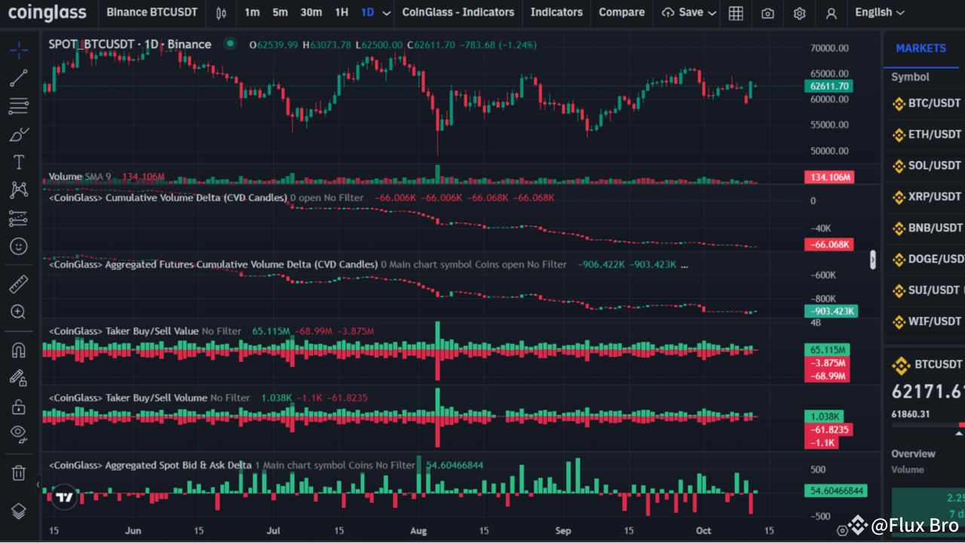Switch to the 1H timeframe
Screen dimensions: 965x543
click(x=342, y=13)
